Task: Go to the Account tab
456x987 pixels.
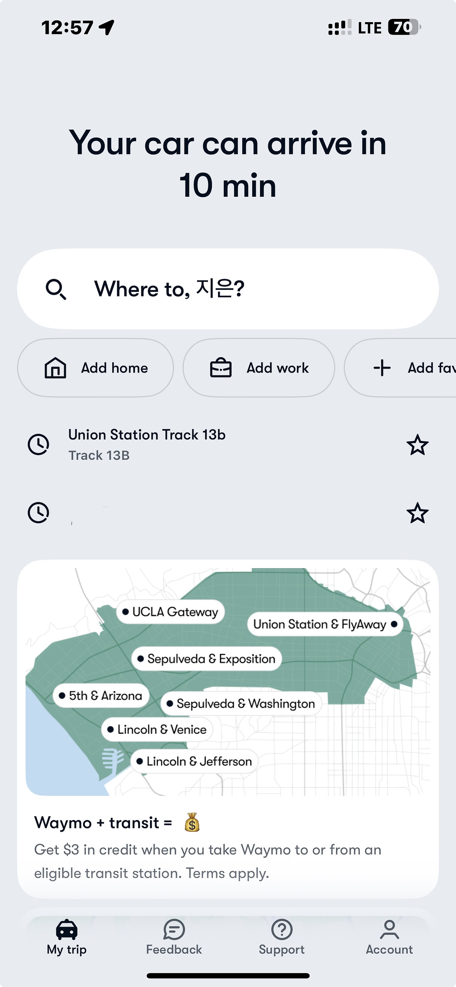Action: (x=389, y=937)
